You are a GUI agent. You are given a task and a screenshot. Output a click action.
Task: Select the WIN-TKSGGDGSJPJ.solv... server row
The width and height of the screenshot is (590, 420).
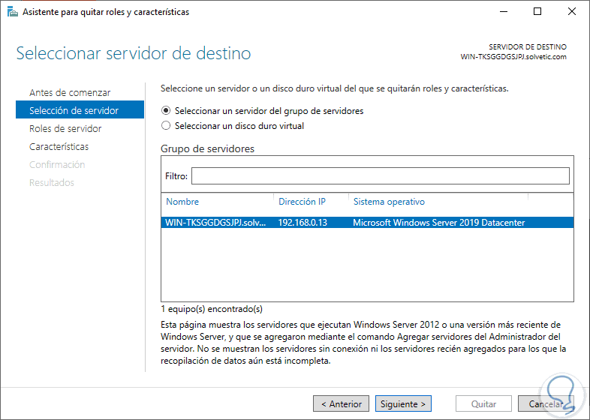(367, 223)
